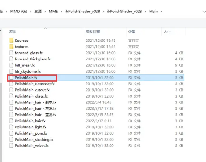Sort by 大小 column header

[x=167, y=31]
